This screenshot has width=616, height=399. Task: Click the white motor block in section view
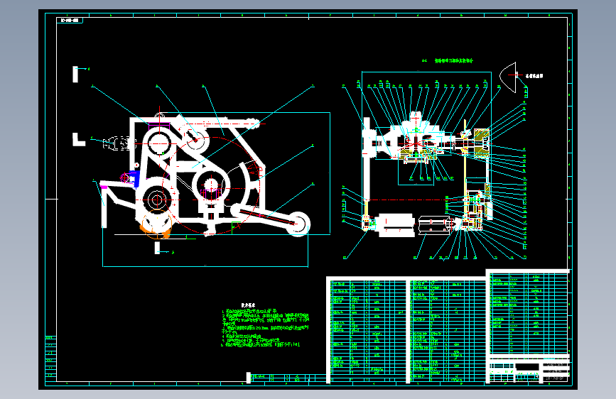click(x=394, y=225)
